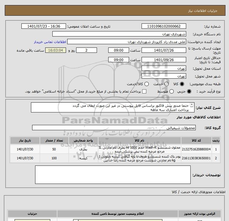Click the الزامی بودن ارائه مجوز column header
Screen dimensions: 229x221
click(200, 214)
